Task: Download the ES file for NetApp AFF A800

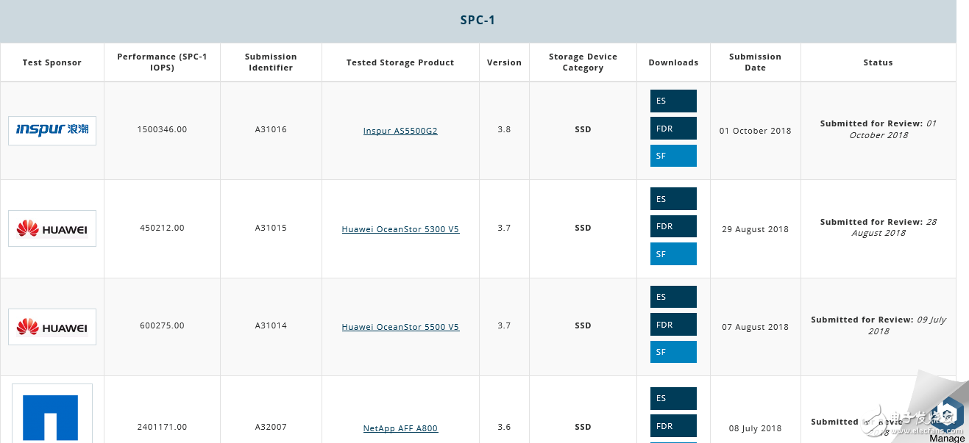Action: pyautogui.click(x=672, y=398)
